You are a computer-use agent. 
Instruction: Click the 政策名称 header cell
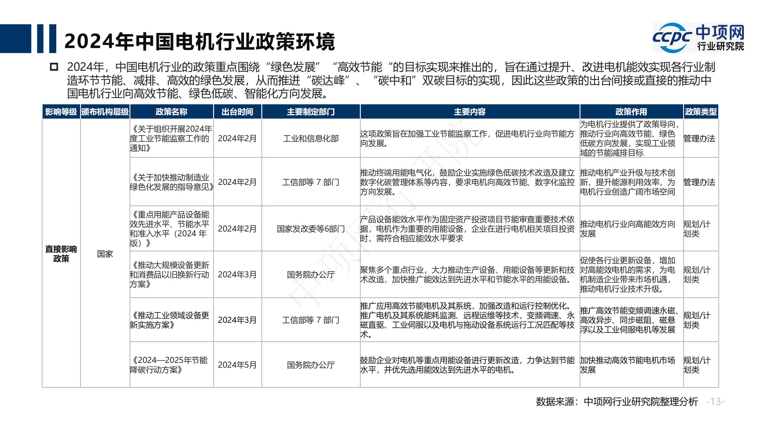(x=171, y=112)
